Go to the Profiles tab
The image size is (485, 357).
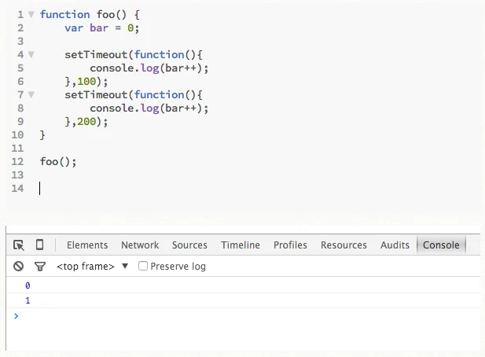coord(290,245)
